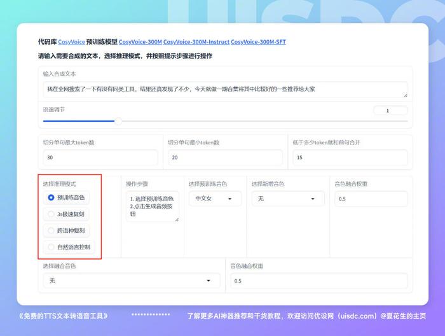445x336 pixels.
Task: Select the 3s极速复刻 radio option
Action: [x=66, y=214]
